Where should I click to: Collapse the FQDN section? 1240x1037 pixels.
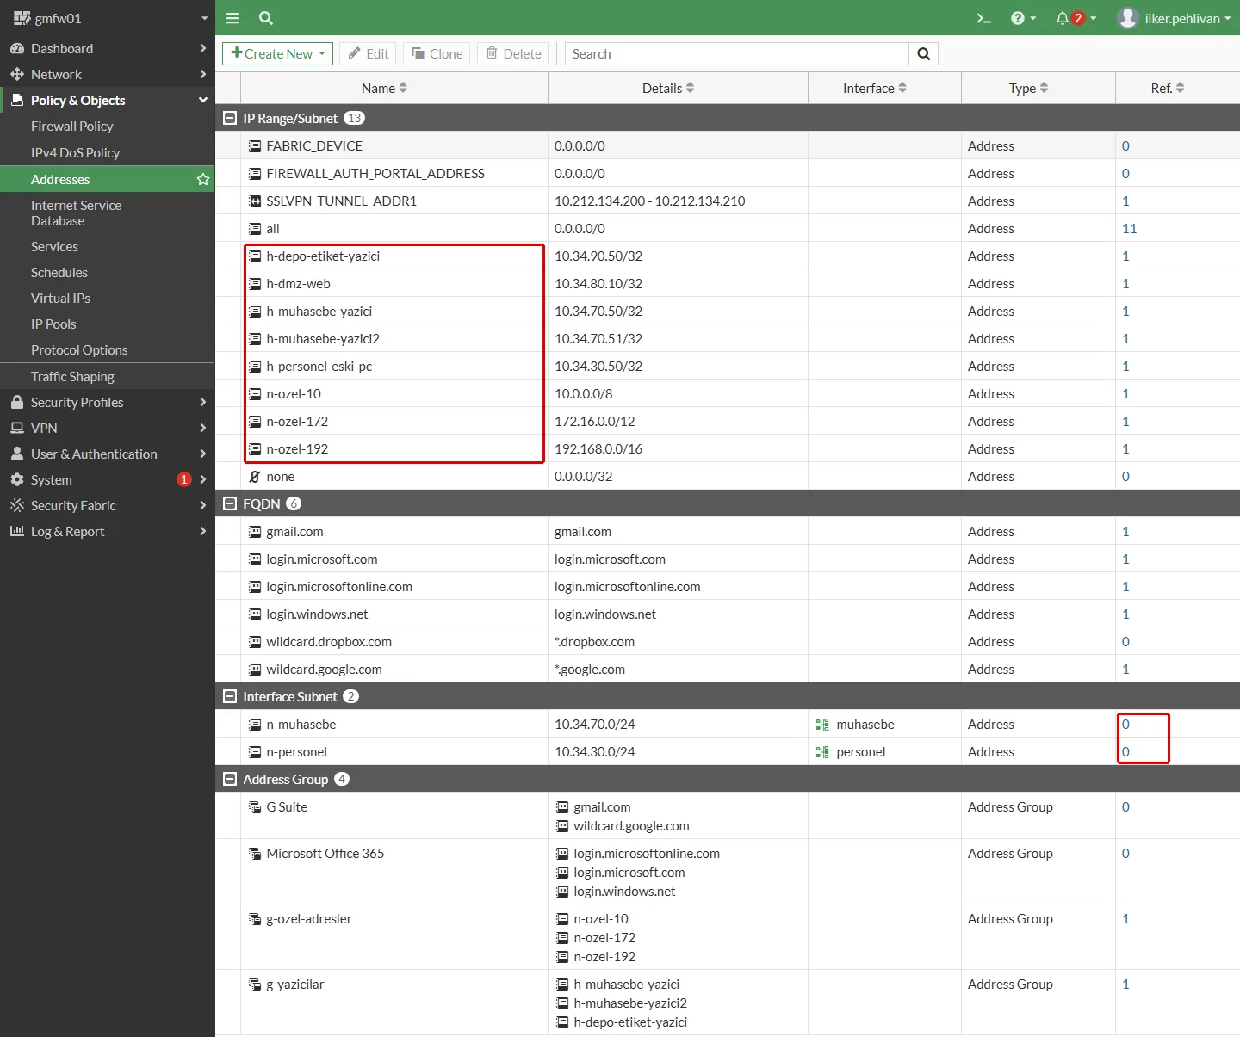230,503
